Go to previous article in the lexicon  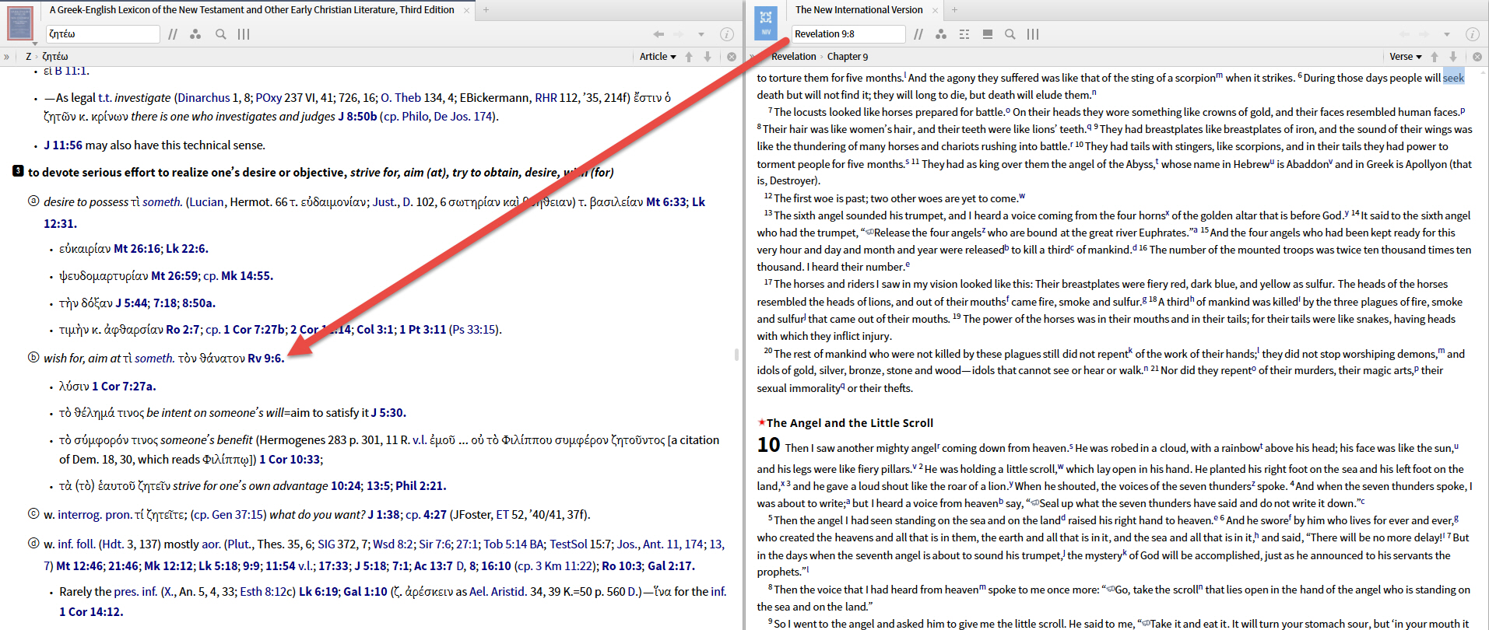pos(689,57)
